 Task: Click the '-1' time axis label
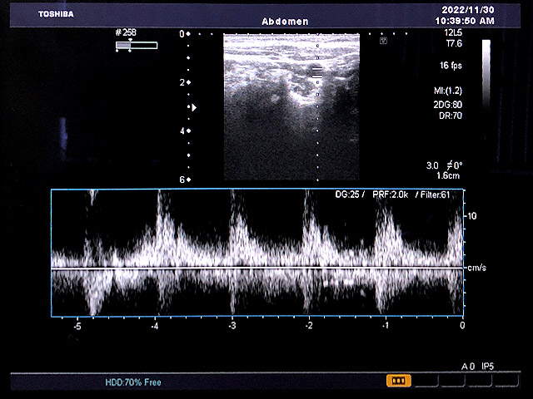[x=385, y=326]
